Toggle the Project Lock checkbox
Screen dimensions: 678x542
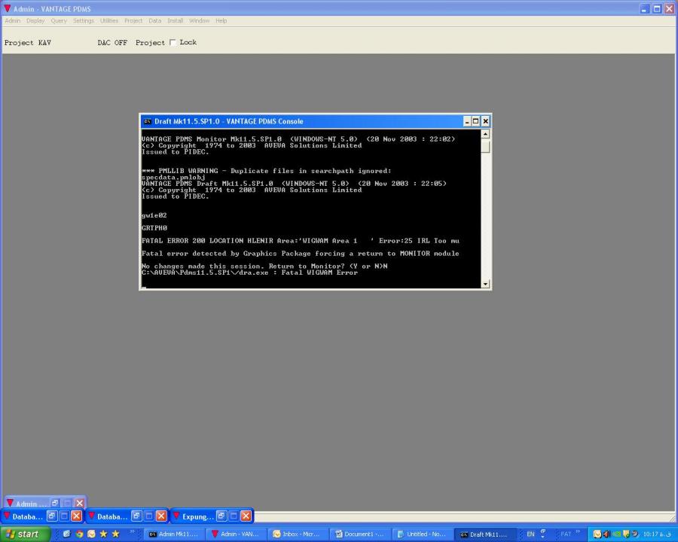tap(173, 42)
